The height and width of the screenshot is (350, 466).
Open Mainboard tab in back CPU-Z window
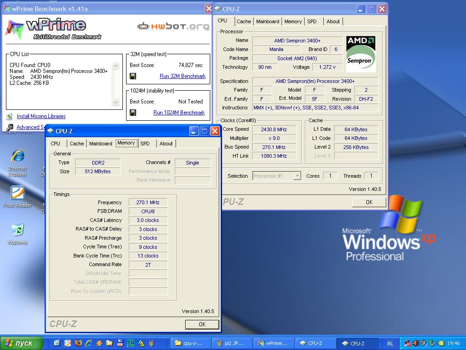click(268, 21)
